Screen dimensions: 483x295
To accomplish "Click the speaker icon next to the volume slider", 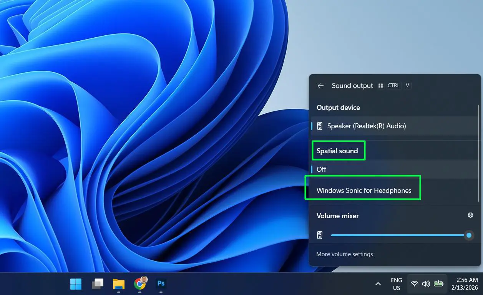I will coord(319,235).
